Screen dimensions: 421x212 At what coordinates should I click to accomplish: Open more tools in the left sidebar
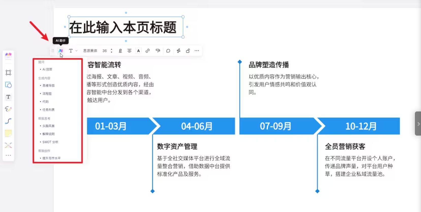8,155
